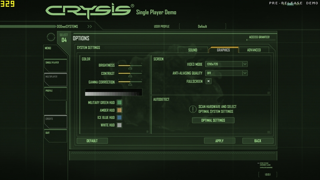Click the ODDnetSYSTEMS double-arrow icon
Viewport: 320px width, 180px height.
[x=90, y=26]
